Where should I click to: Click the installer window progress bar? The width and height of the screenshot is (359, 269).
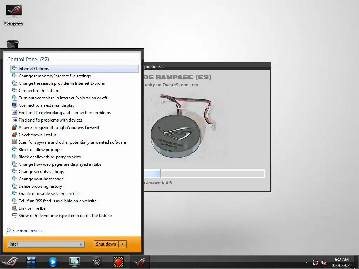(204, 173)
